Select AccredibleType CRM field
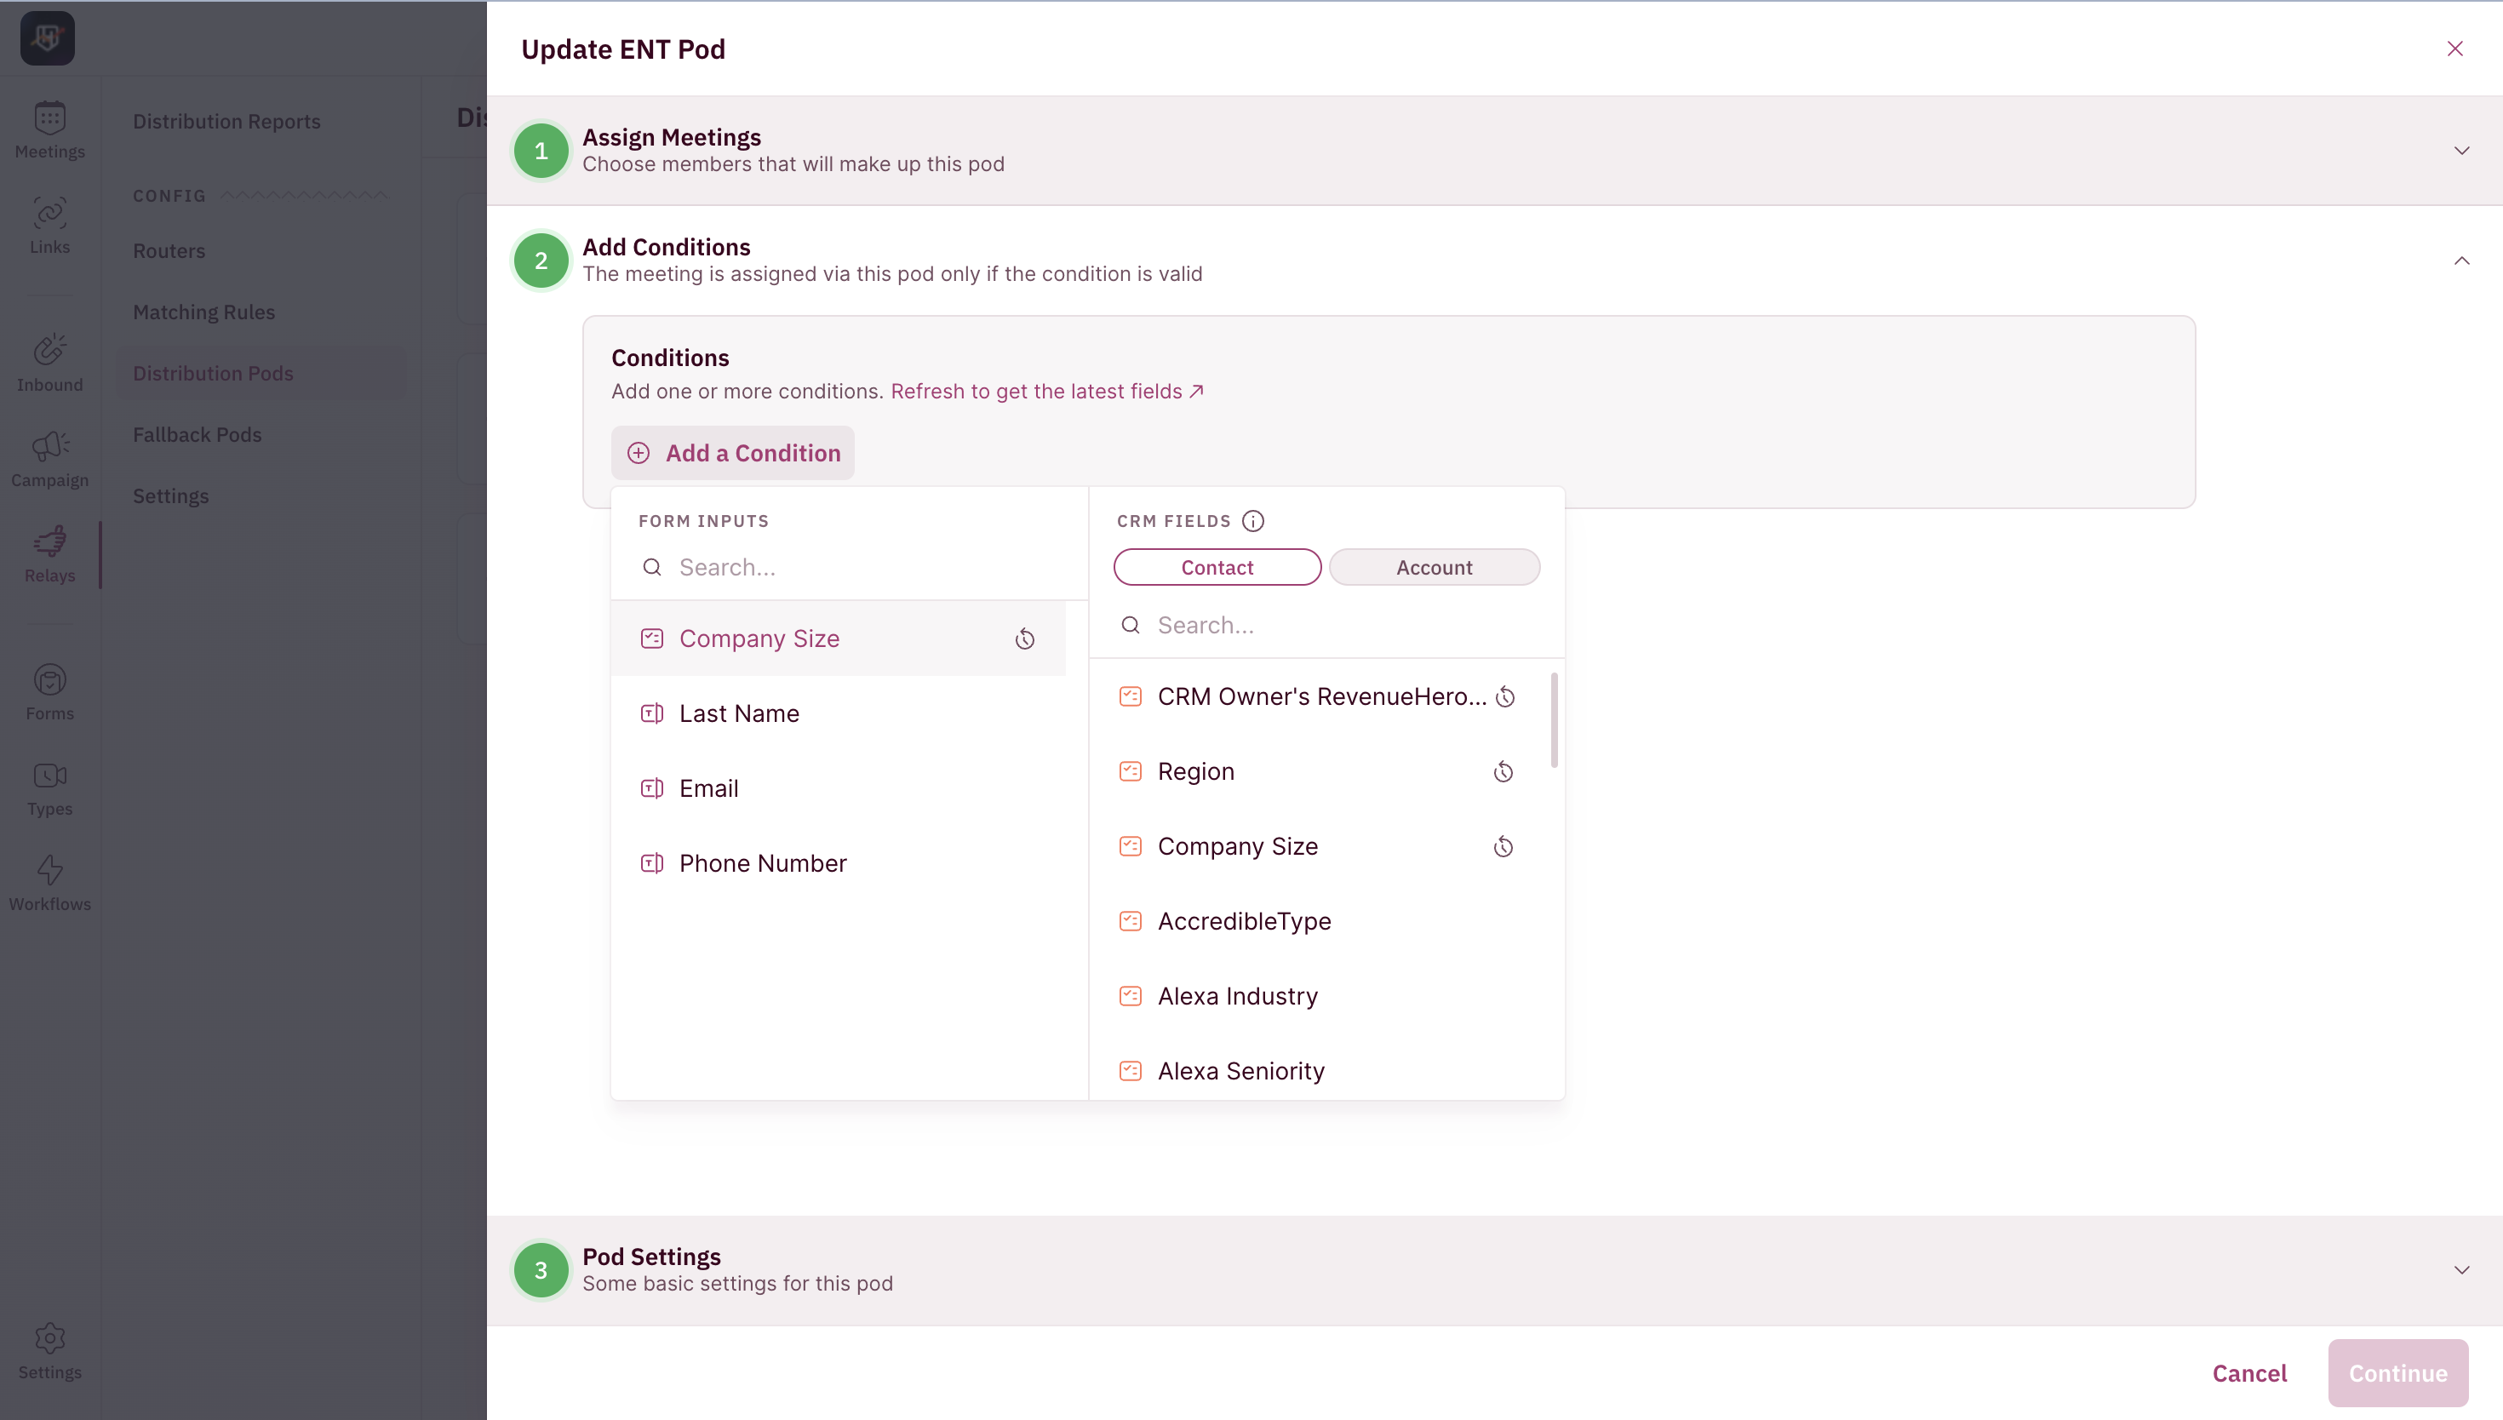 tap(1318, 920)
